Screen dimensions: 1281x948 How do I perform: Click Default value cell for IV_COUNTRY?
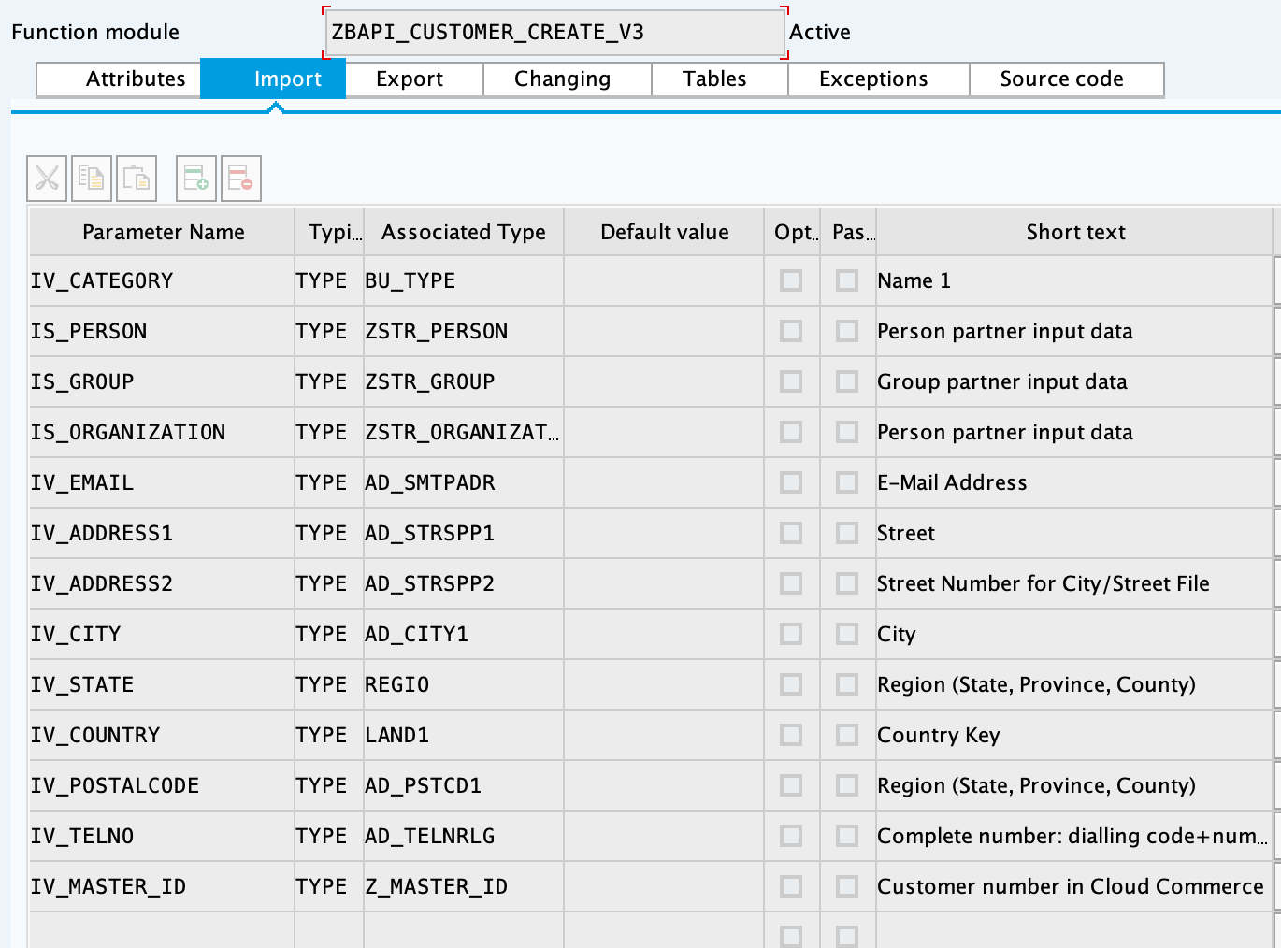[x=664, y=735]
